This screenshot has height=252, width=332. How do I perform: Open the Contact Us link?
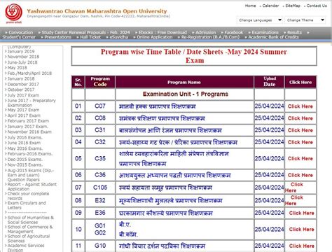click(x=317, y=6)
